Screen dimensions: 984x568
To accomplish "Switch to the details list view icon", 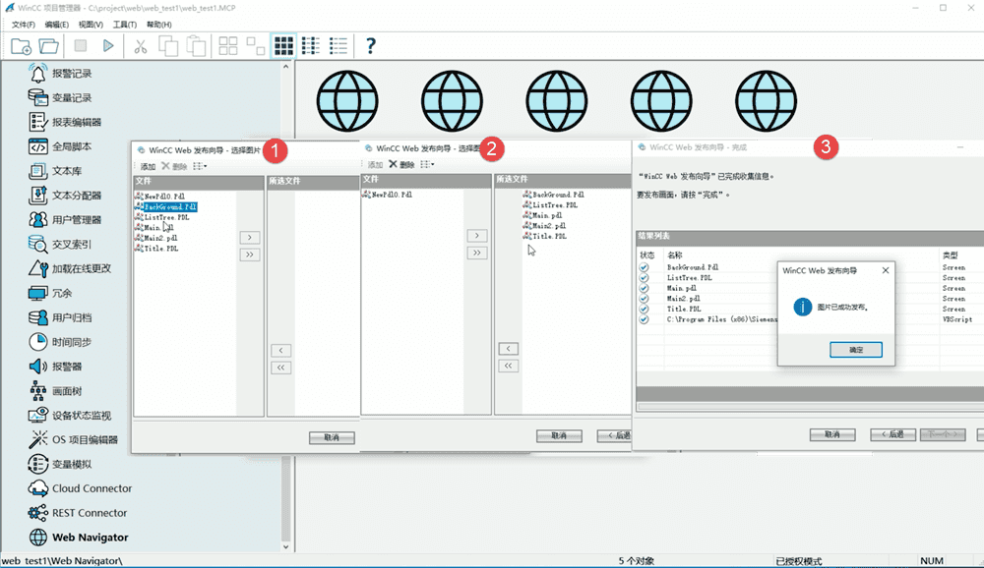I will tap(338, 45).
